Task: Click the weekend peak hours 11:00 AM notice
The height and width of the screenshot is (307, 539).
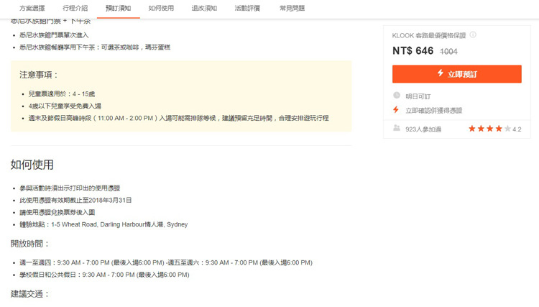Action: click(x=178, y=118)
